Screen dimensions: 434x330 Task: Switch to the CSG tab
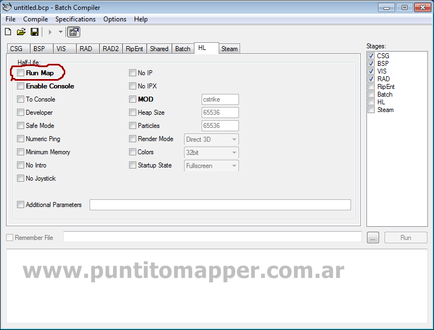(19, 49)
